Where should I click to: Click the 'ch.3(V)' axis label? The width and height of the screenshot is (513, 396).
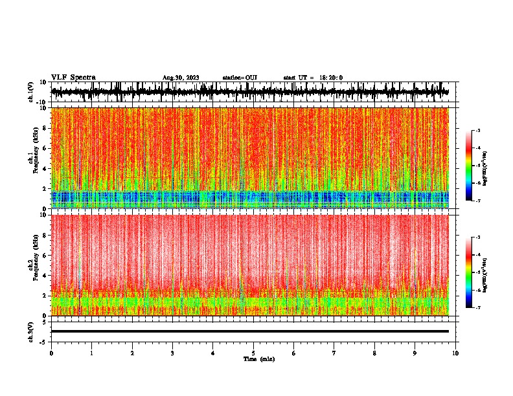pyautogui.click(x=31, y=332)
